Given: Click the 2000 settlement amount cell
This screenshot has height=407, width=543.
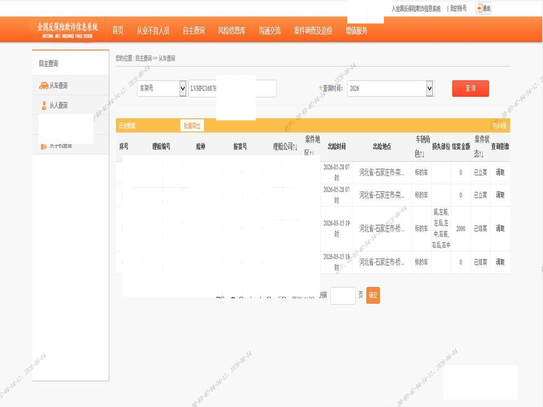Looking at the screenshot, I should pyautogui.click(x=461, y=229).
